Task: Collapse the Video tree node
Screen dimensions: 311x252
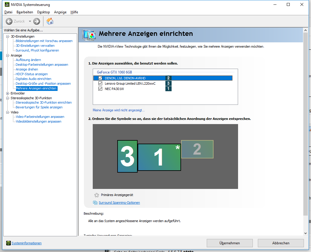Action: pyautogui.click(x=8, y=112)
